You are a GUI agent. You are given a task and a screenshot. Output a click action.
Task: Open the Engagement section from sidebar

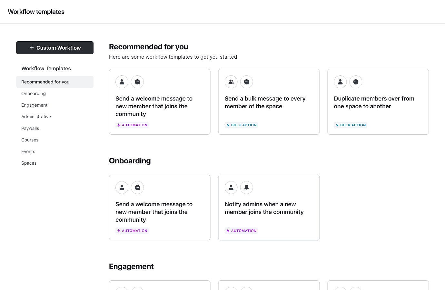click(35, 105)
